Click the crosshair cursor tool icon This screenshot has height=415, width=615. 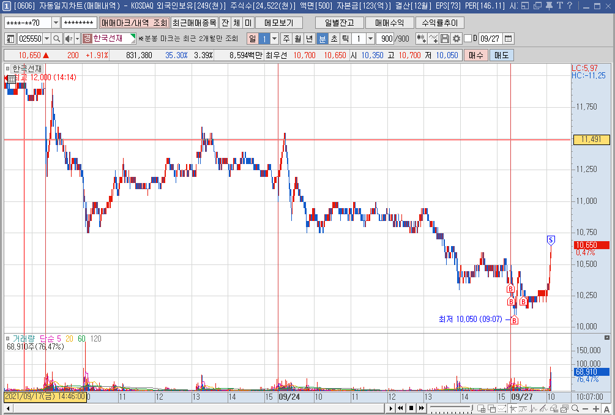click(512, 408)
